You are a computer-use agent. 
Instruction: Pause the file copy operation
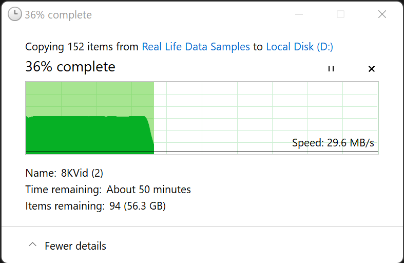tap(331, 69)
